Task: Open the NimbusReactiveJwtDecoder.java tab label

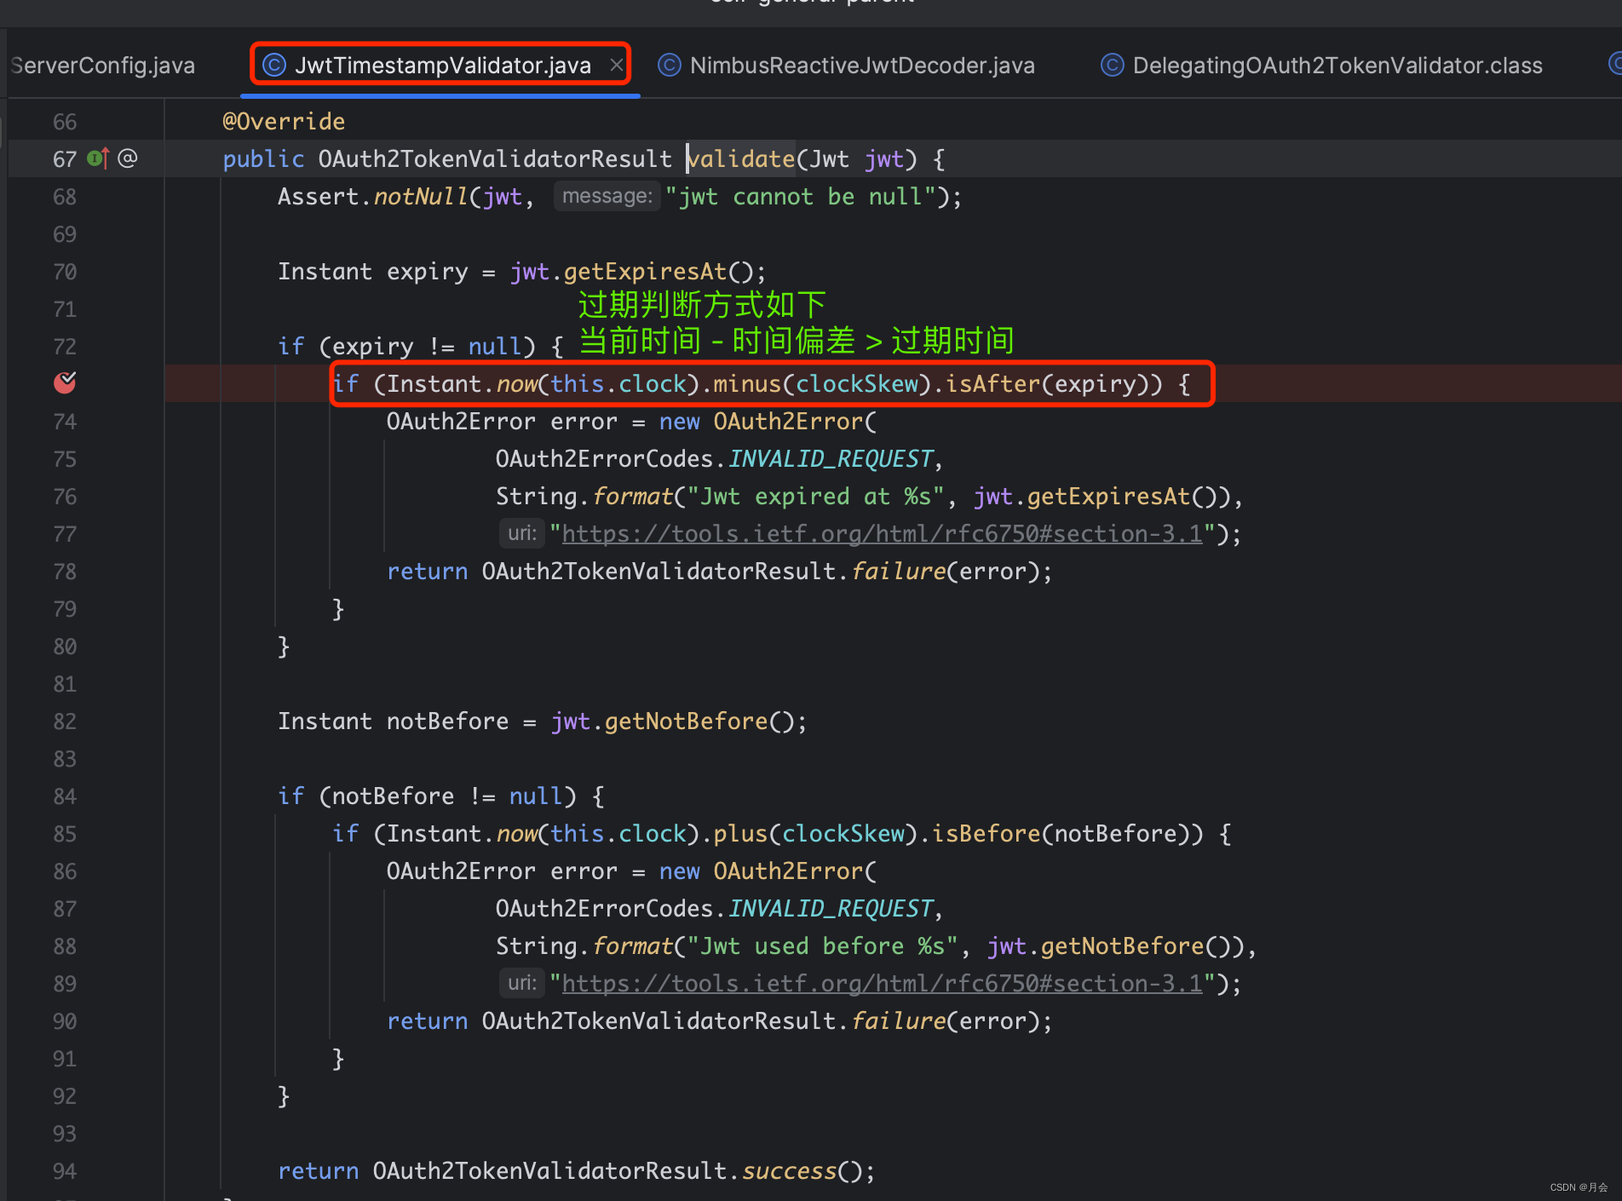Action: pyautogui.click(x=861, y=66)
